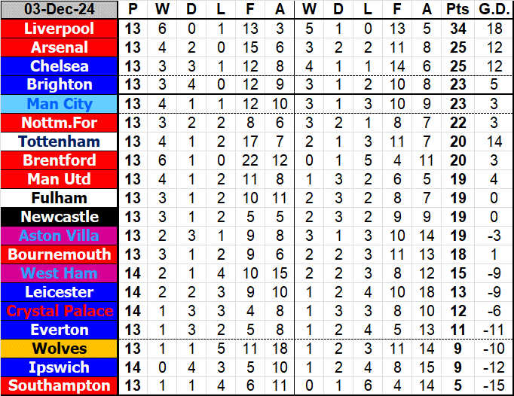Select the orange Wolves team cell
This screenshot has width=514, height=396.
coord(59,349)
